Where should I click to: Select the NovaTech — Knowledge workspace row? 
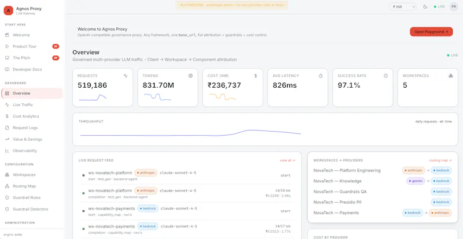point(383,181)
